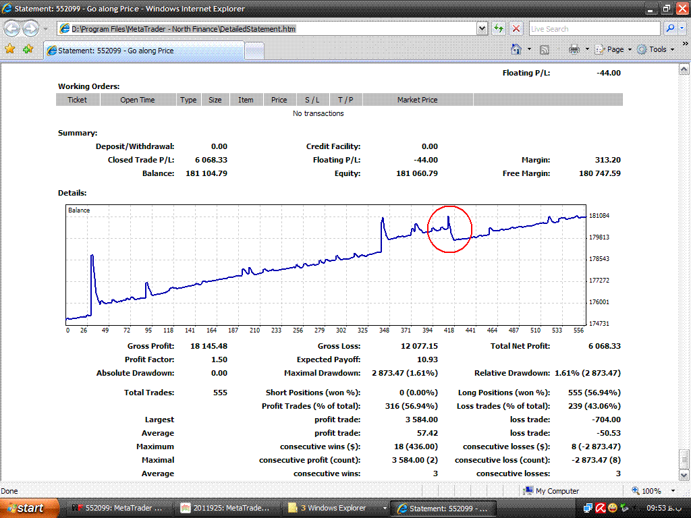Screen dimensions: 691x518
Task: Open a new blank tab
Action: [254, 51]
